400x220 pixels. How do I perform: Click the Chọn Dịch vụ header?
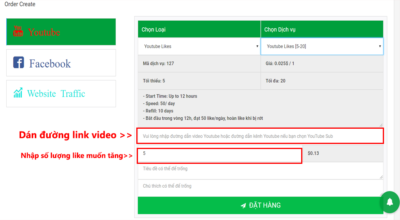(280, 30)
